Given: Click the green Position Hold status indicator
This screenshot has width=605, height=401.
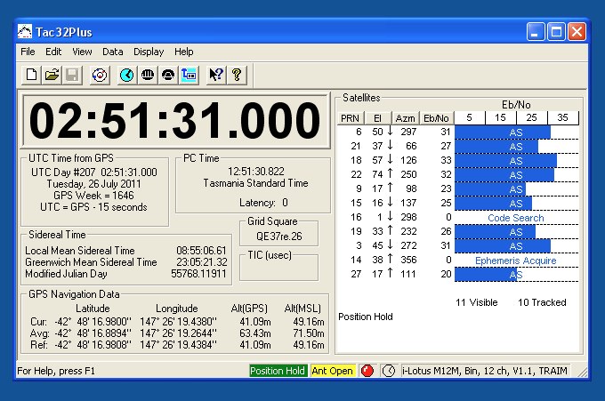Looking at the screenshot, I should click(x=278, y=371).
